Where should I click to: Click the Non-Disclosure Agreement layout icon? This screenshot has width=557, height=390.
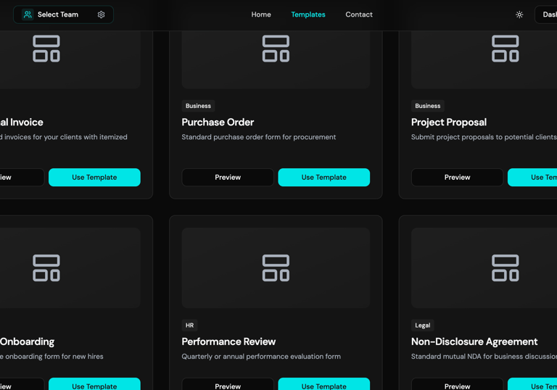click(505, 268)
